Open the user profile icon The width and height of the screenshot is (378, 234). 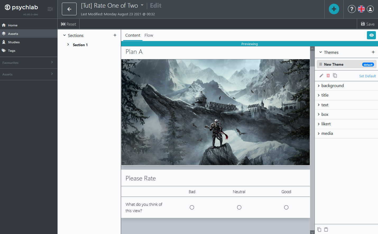(370, 9)
